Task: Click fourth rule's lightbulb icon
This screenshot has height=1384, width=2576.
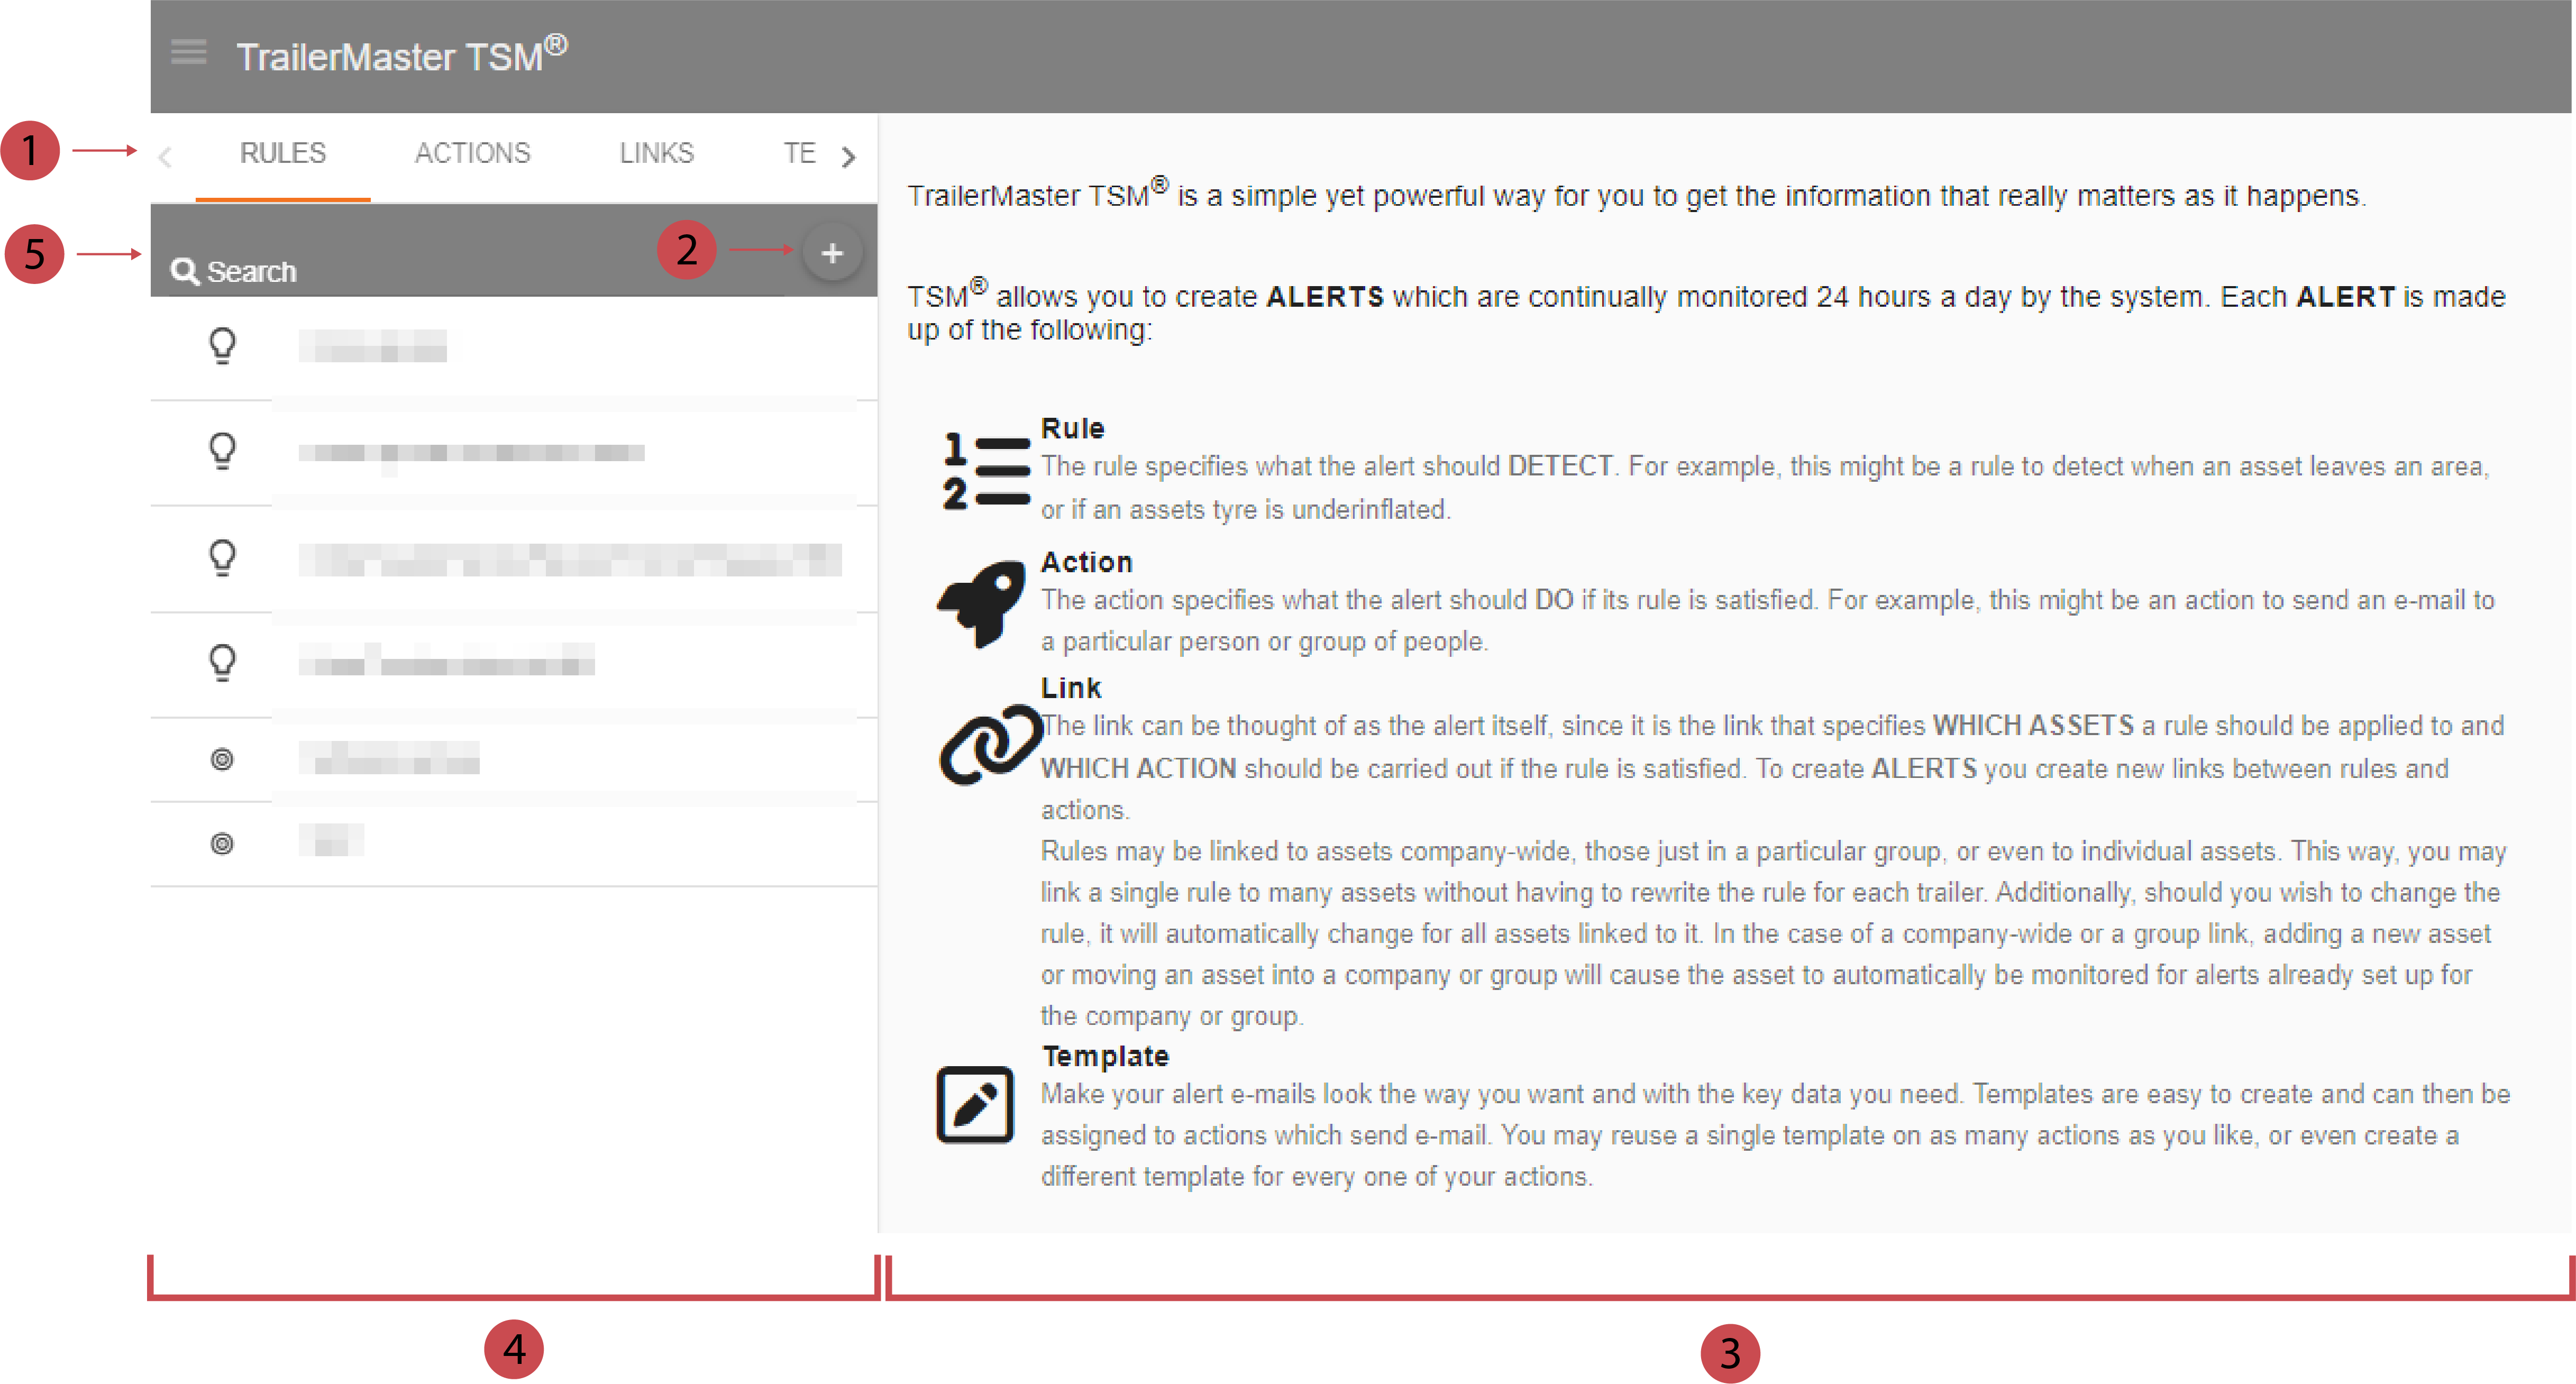Action: coord(222,662)
